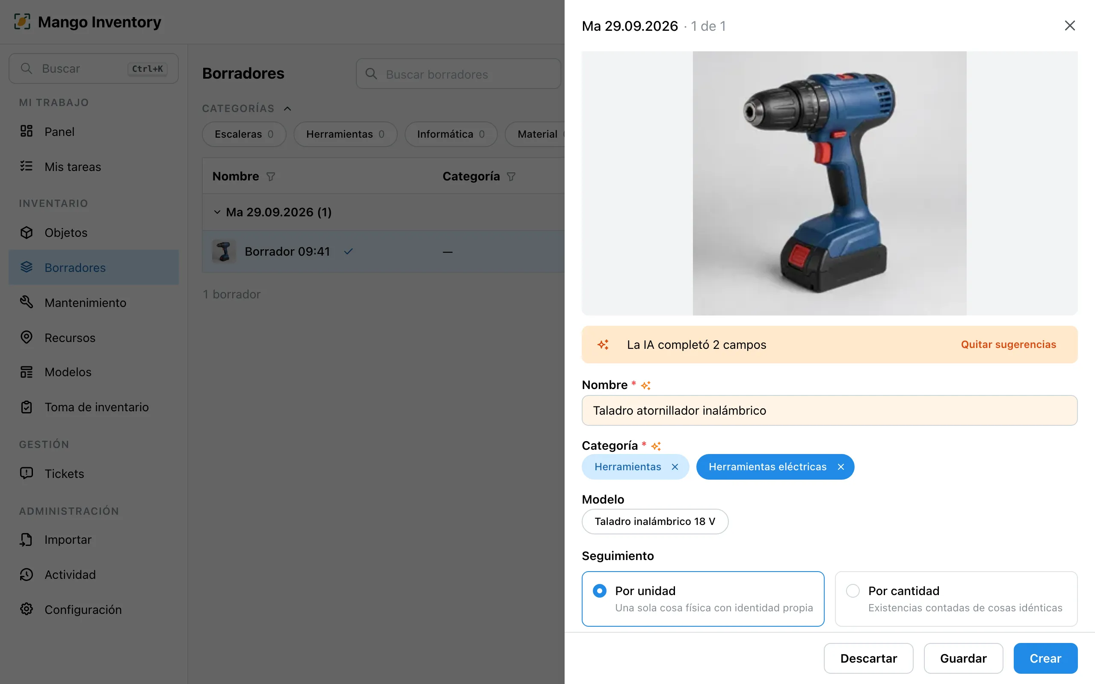The width and height of the screenshot is (1095, 684).
Task: Filter by the Informática category chip
Action: pos(451,134)
